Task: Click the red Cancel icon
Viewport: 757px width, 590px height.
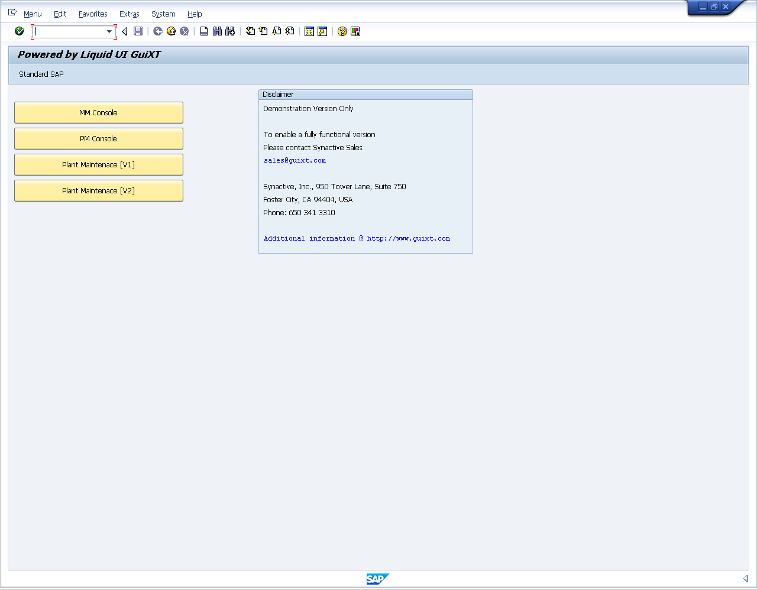Action: coord(185,31)
